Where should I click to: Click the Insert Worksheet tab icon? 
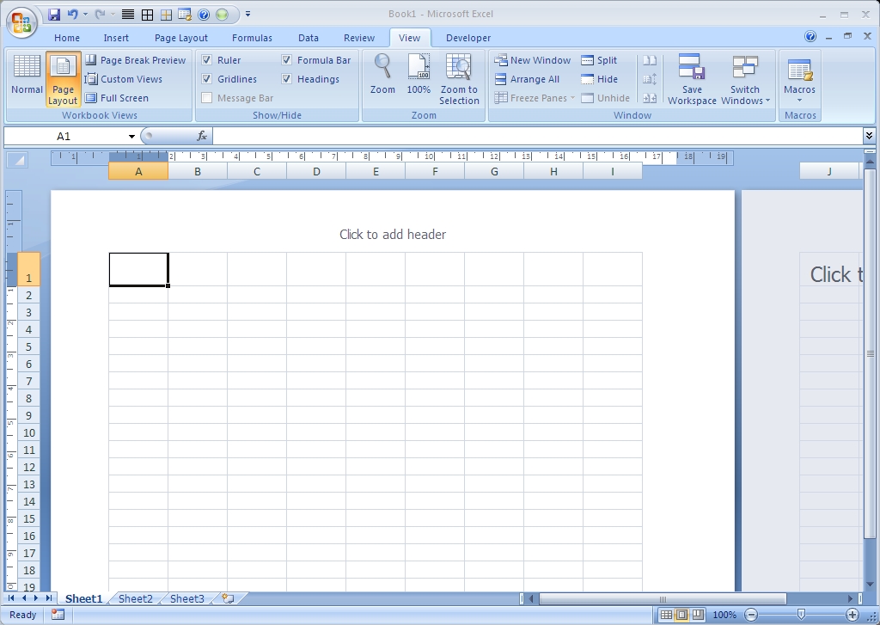click(x=228, y=598)
